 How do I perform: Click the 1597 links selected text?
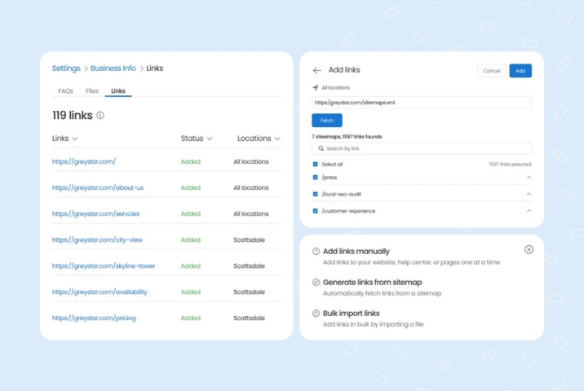(510, 164)
